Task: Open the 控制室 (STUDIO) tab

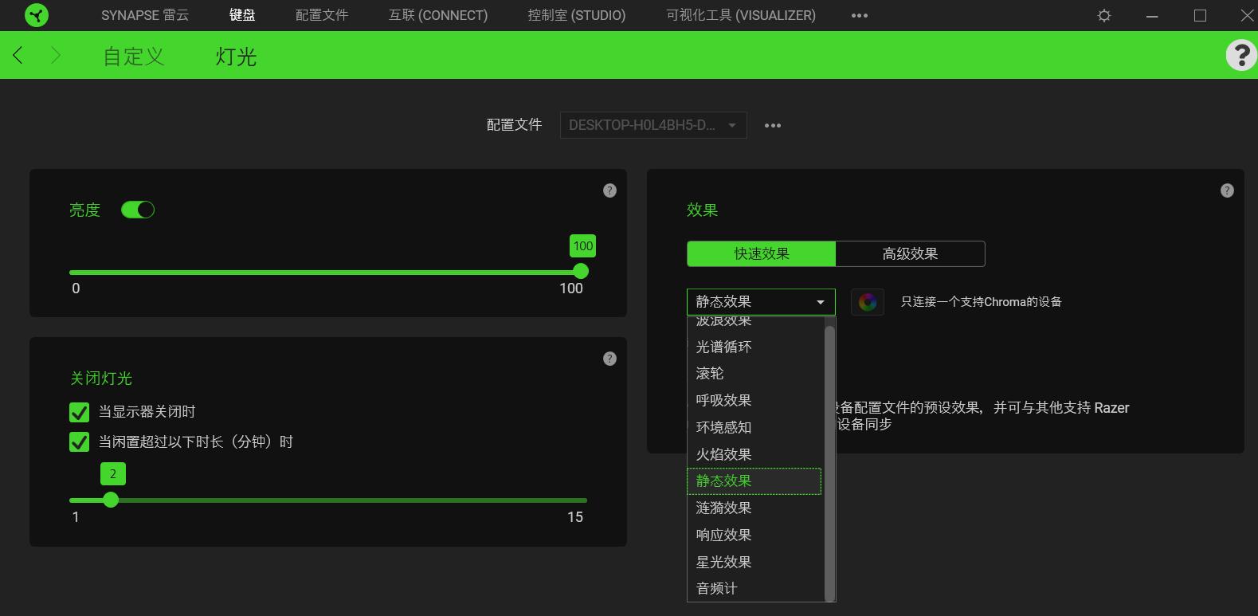Action: tap(577, 15)
